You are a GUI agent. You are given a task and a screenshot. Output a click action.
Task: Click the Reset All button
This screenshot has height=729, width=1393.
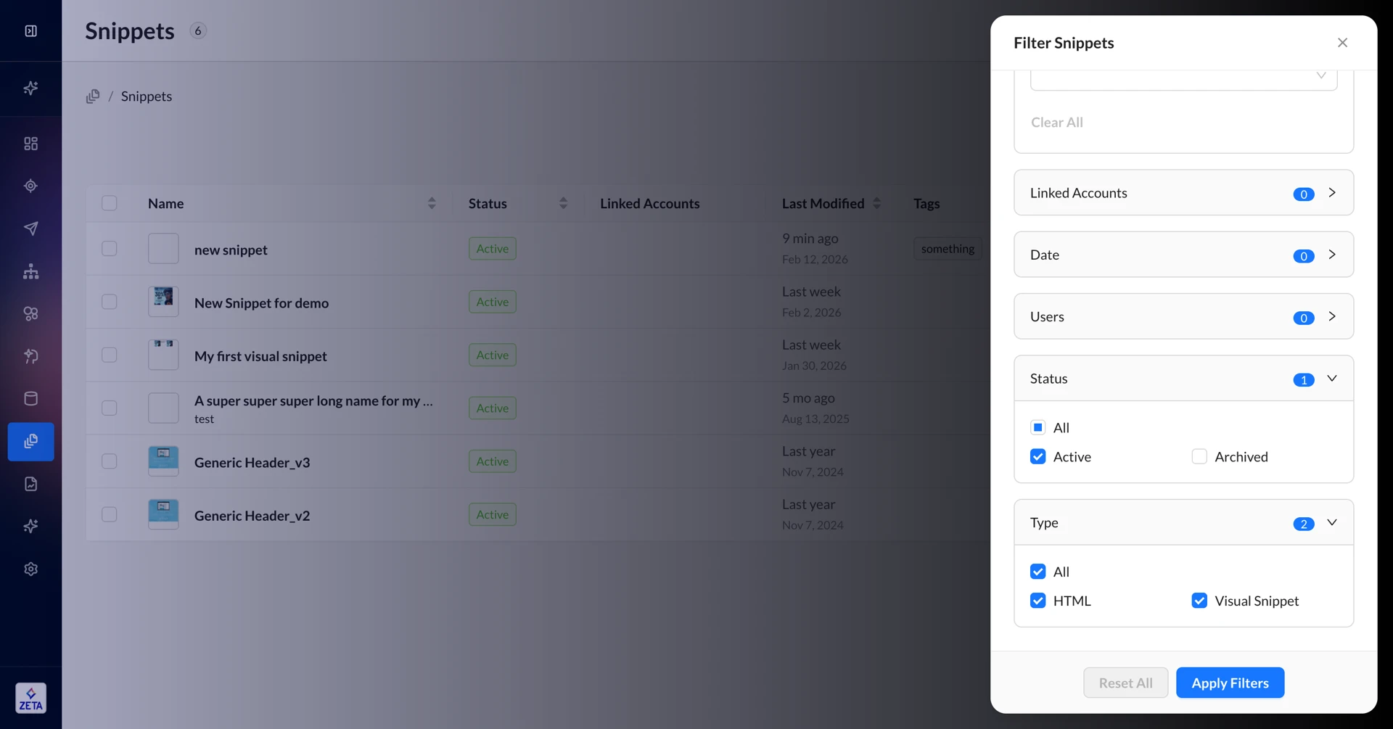click(x=1125, y=683)
